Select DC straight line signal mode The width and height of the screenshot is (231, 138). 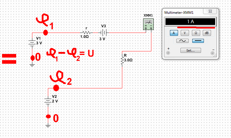point(198,41)
